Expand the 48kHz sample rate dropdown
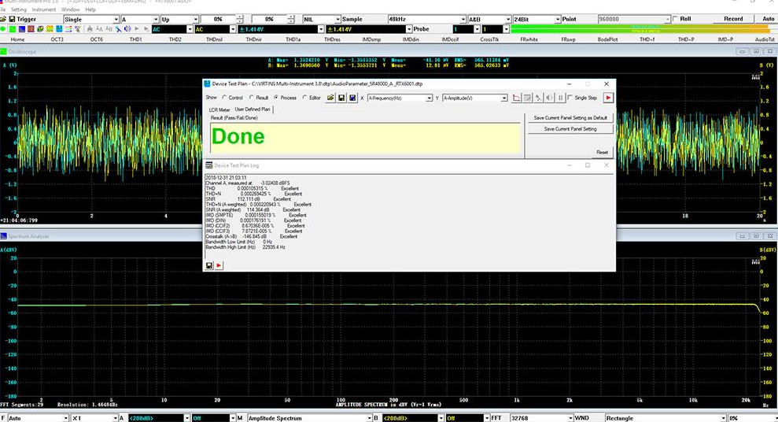778x422 pixels. (x=401, y=19)
